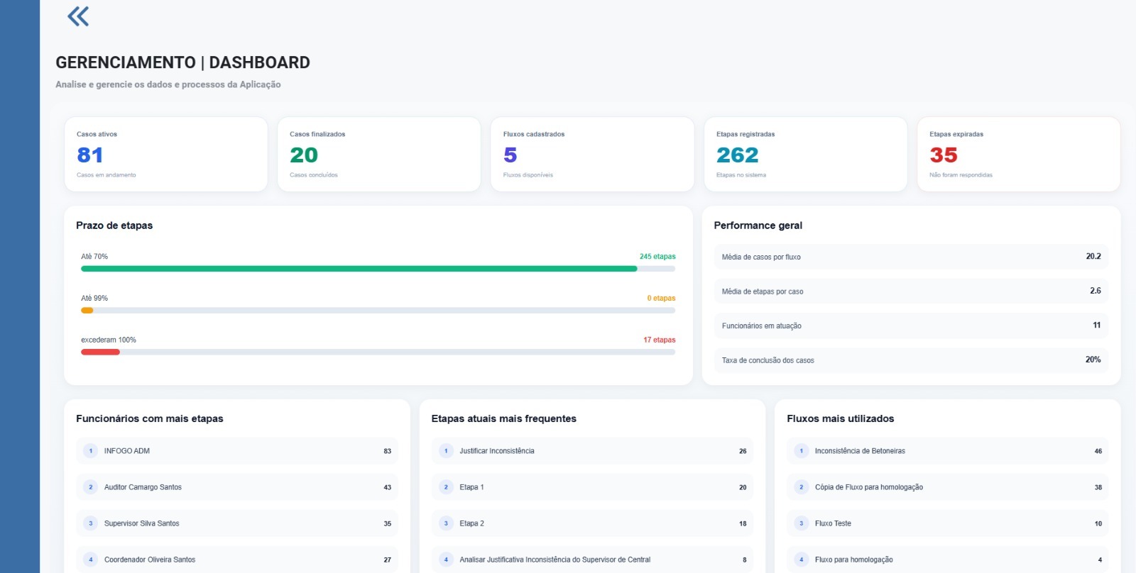Screen dimensions: 1136x573
Task: Click the '0 etapas' orange label
Action: (x=661, y=299)
